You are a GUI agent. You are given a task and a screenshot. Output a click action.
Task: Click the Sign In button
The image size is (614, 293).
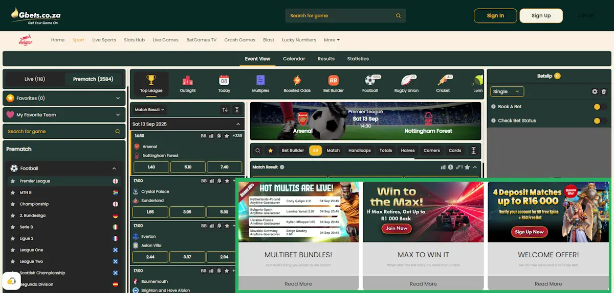pyautogui.click(x=495, y=16)
